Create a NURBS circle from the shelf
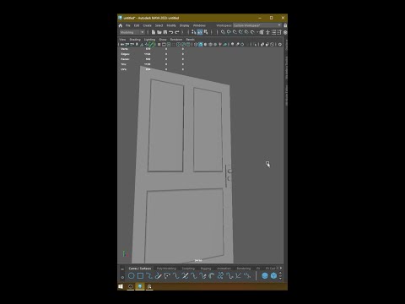The width and height of the screenshot is (405, 304). pos(132,276)
